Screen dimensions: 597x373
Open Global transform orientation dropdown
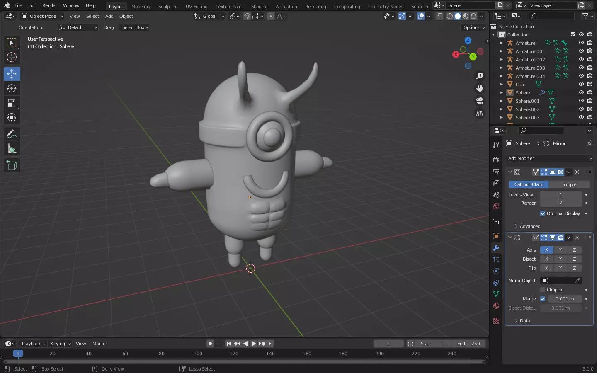click(209, 16)
